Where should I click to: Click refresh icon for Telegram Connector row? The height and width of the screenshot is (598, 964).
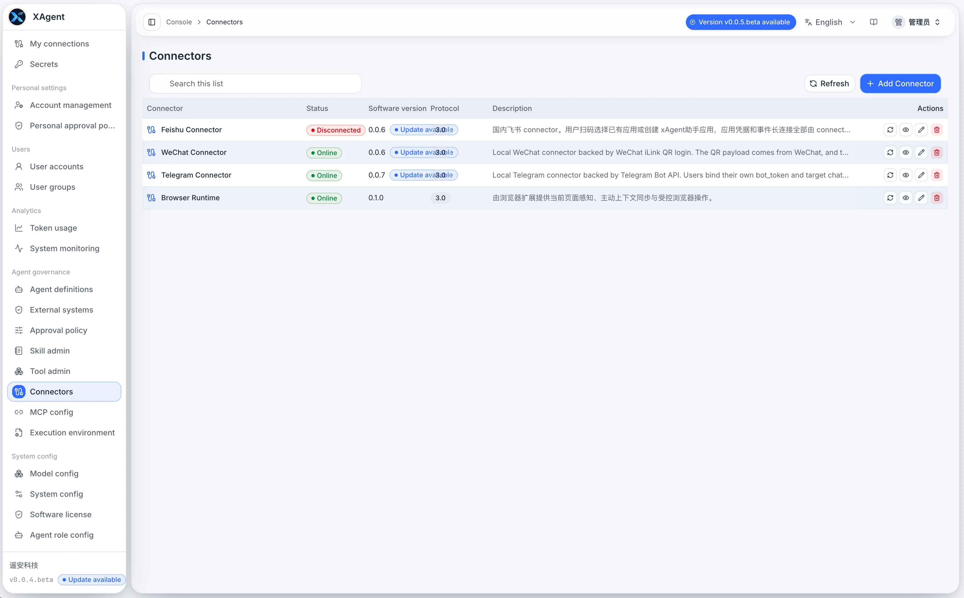tap(890, 175)
